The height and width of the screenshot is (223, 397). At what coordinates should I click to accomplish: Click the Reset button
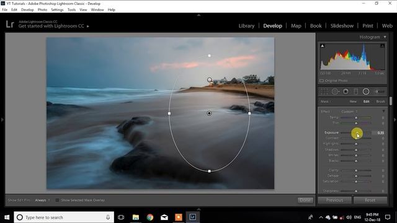pos(370,200)
